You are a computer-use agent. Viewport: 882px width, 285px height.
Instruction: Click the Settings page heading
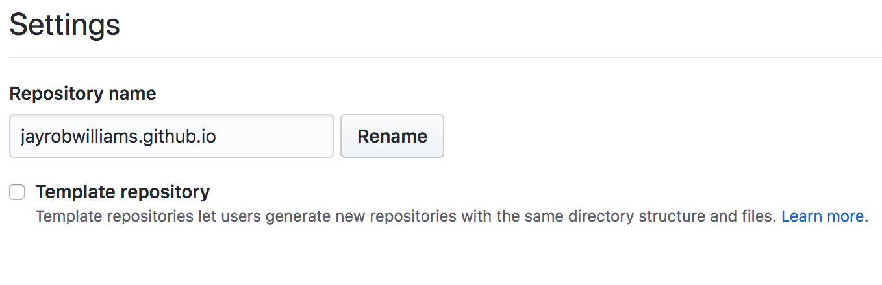[64, 25]
